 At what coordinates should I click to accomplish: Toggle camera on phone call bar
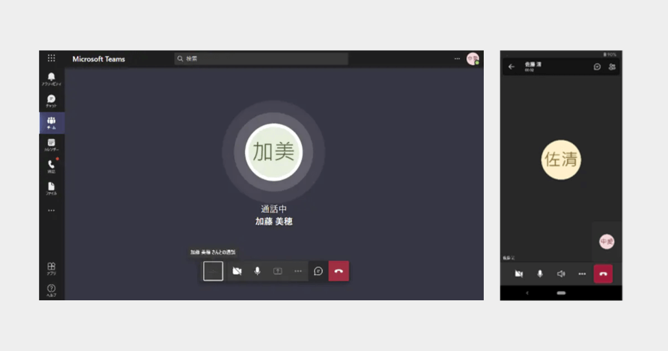pos(519,274)
